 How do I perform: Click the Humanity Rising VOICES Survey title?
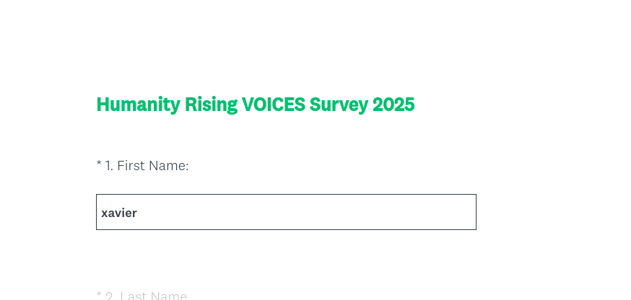click(256, 105)
